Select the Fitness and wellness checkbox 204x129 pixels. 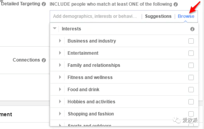click(191, 77)
